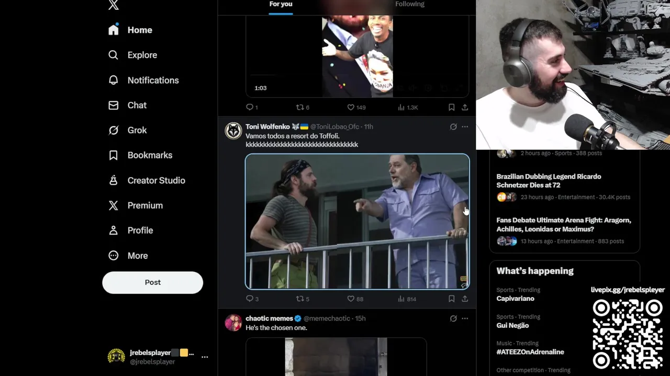
Task: Click the Notifications bell icon
Action: click(x=114, y=80)
